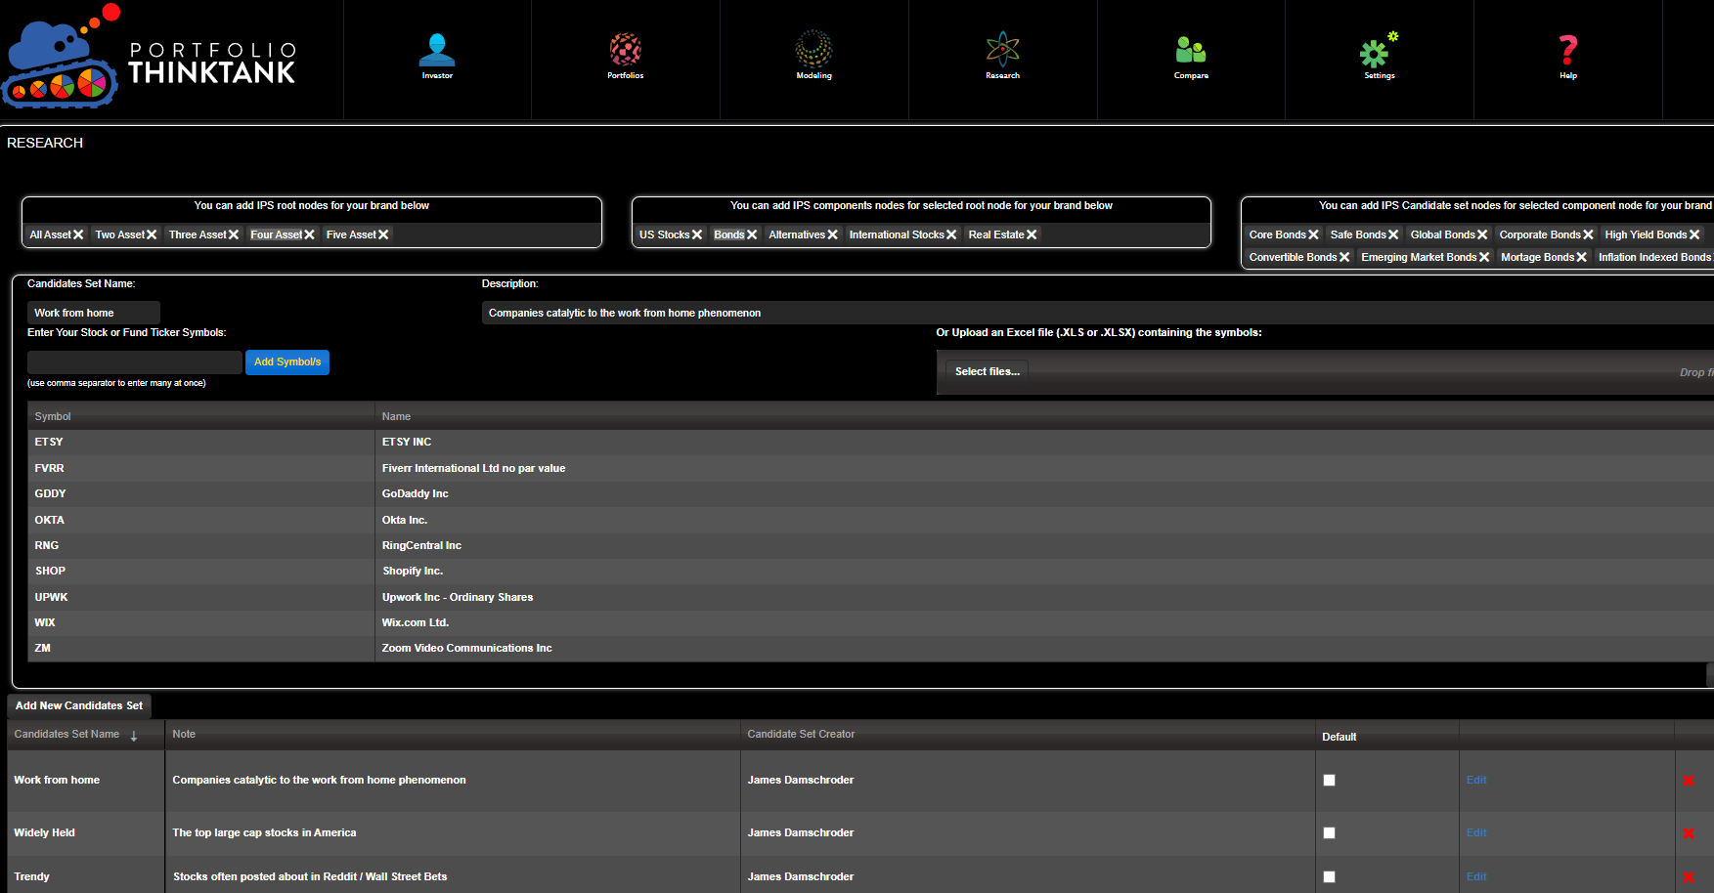Click the Description text field
The image size is (1714, 893).
pos(1097,313)
